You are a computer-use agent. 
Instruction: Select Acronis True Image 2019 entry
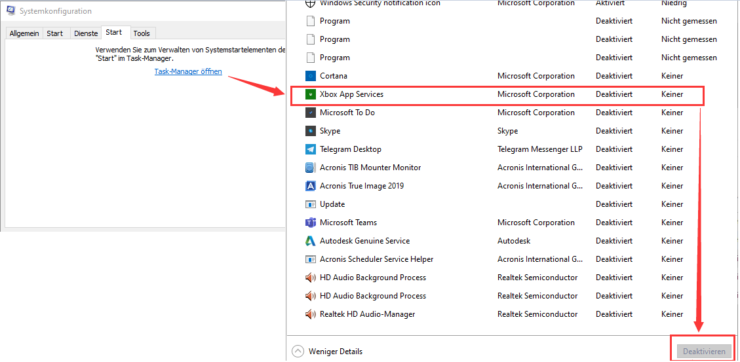click(362, 186)
